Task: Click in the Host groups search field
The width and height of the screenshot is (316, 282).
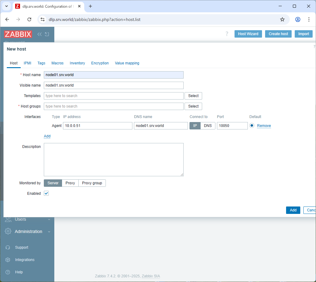Action: (x=114, y=106)
